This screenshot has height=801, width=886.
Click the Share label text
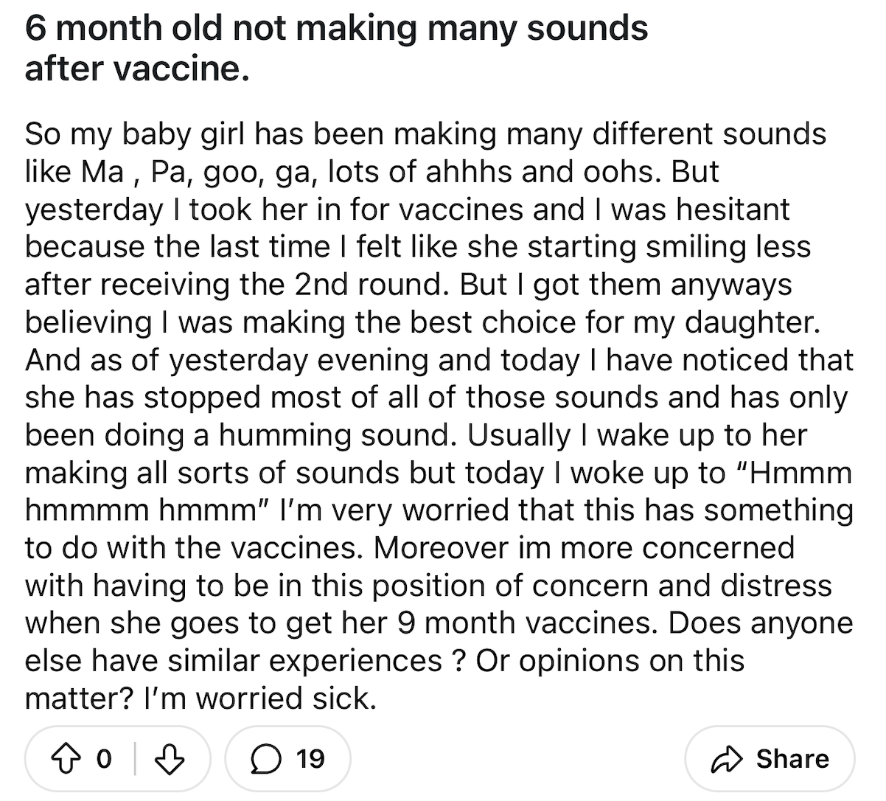tap(792, 759)
